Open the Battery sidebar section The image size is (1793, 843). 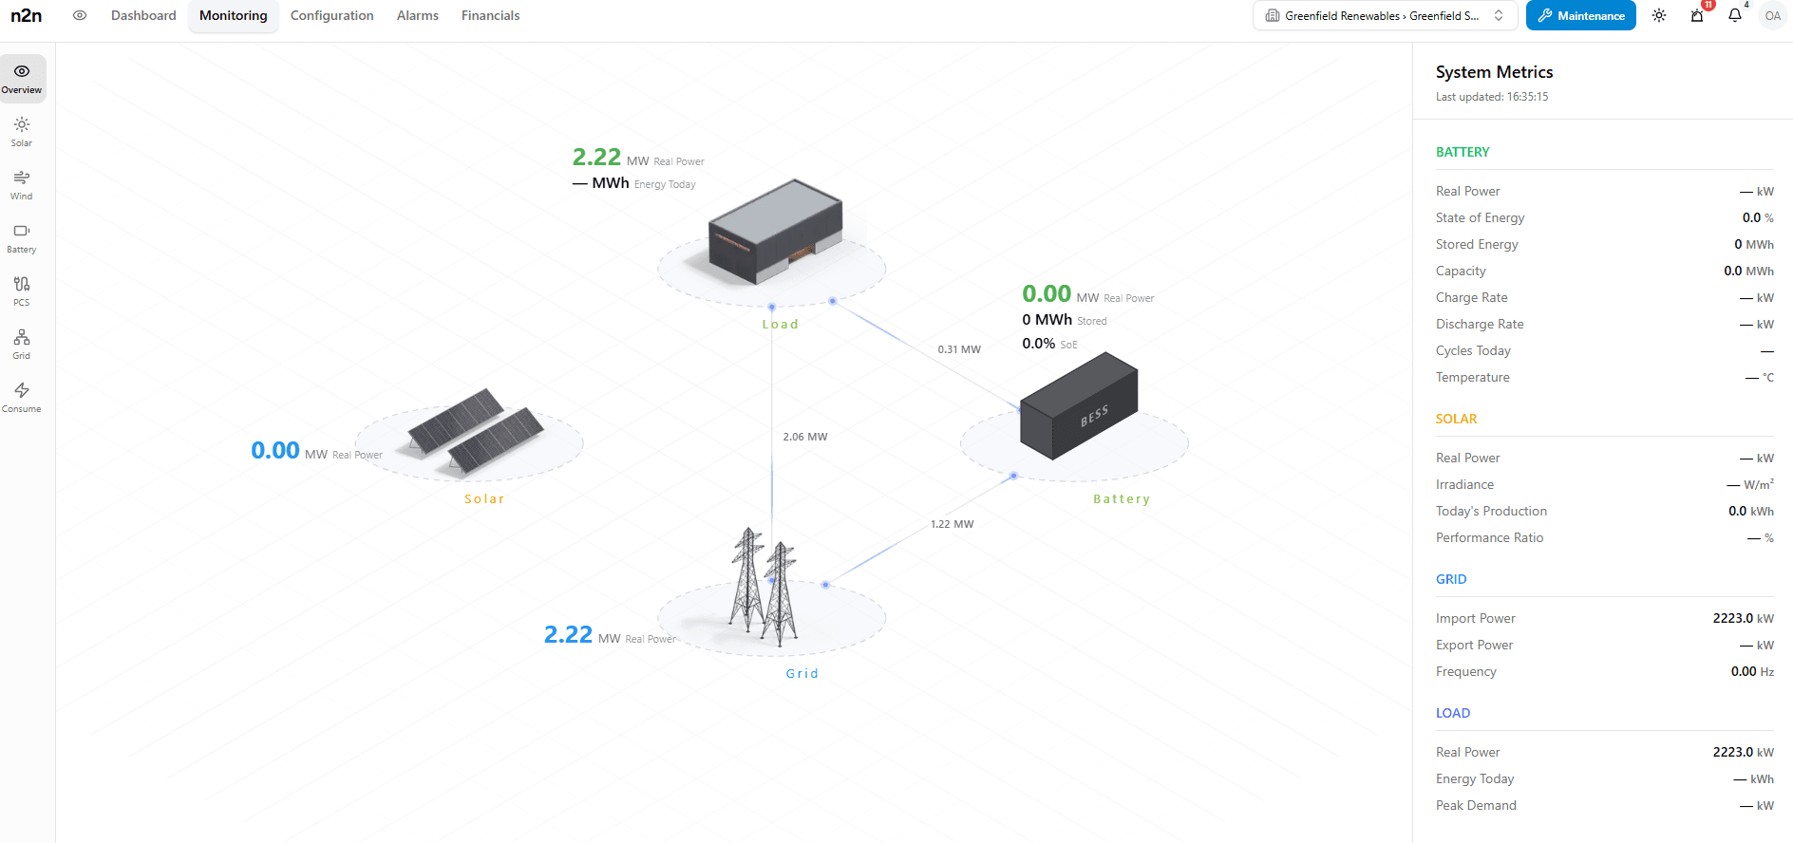[x=22, y=237]
